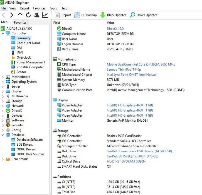The width and height of the screenshot is (202, 195).
Task: Click the AIDA64 v5.95.4500 root icon
Action: [x=3, y=28]
